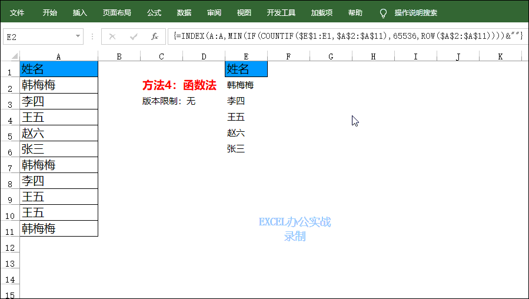This screenshot has height=299, width=529.
Task: Click the lightbulb Tell Me icon
Action: click(383, 13)
